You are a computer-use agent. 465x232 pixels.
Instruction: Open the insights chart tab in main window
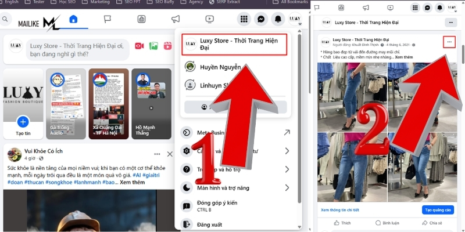point(141,20)
